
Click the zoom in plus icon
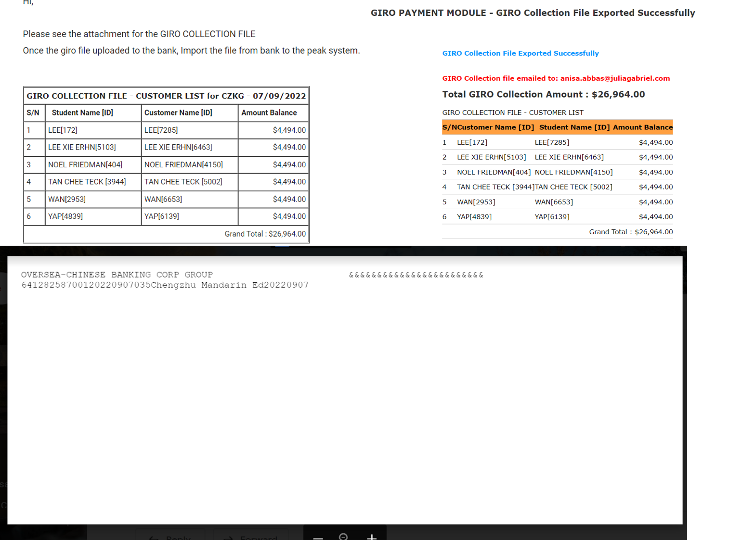tap(371, 537)
